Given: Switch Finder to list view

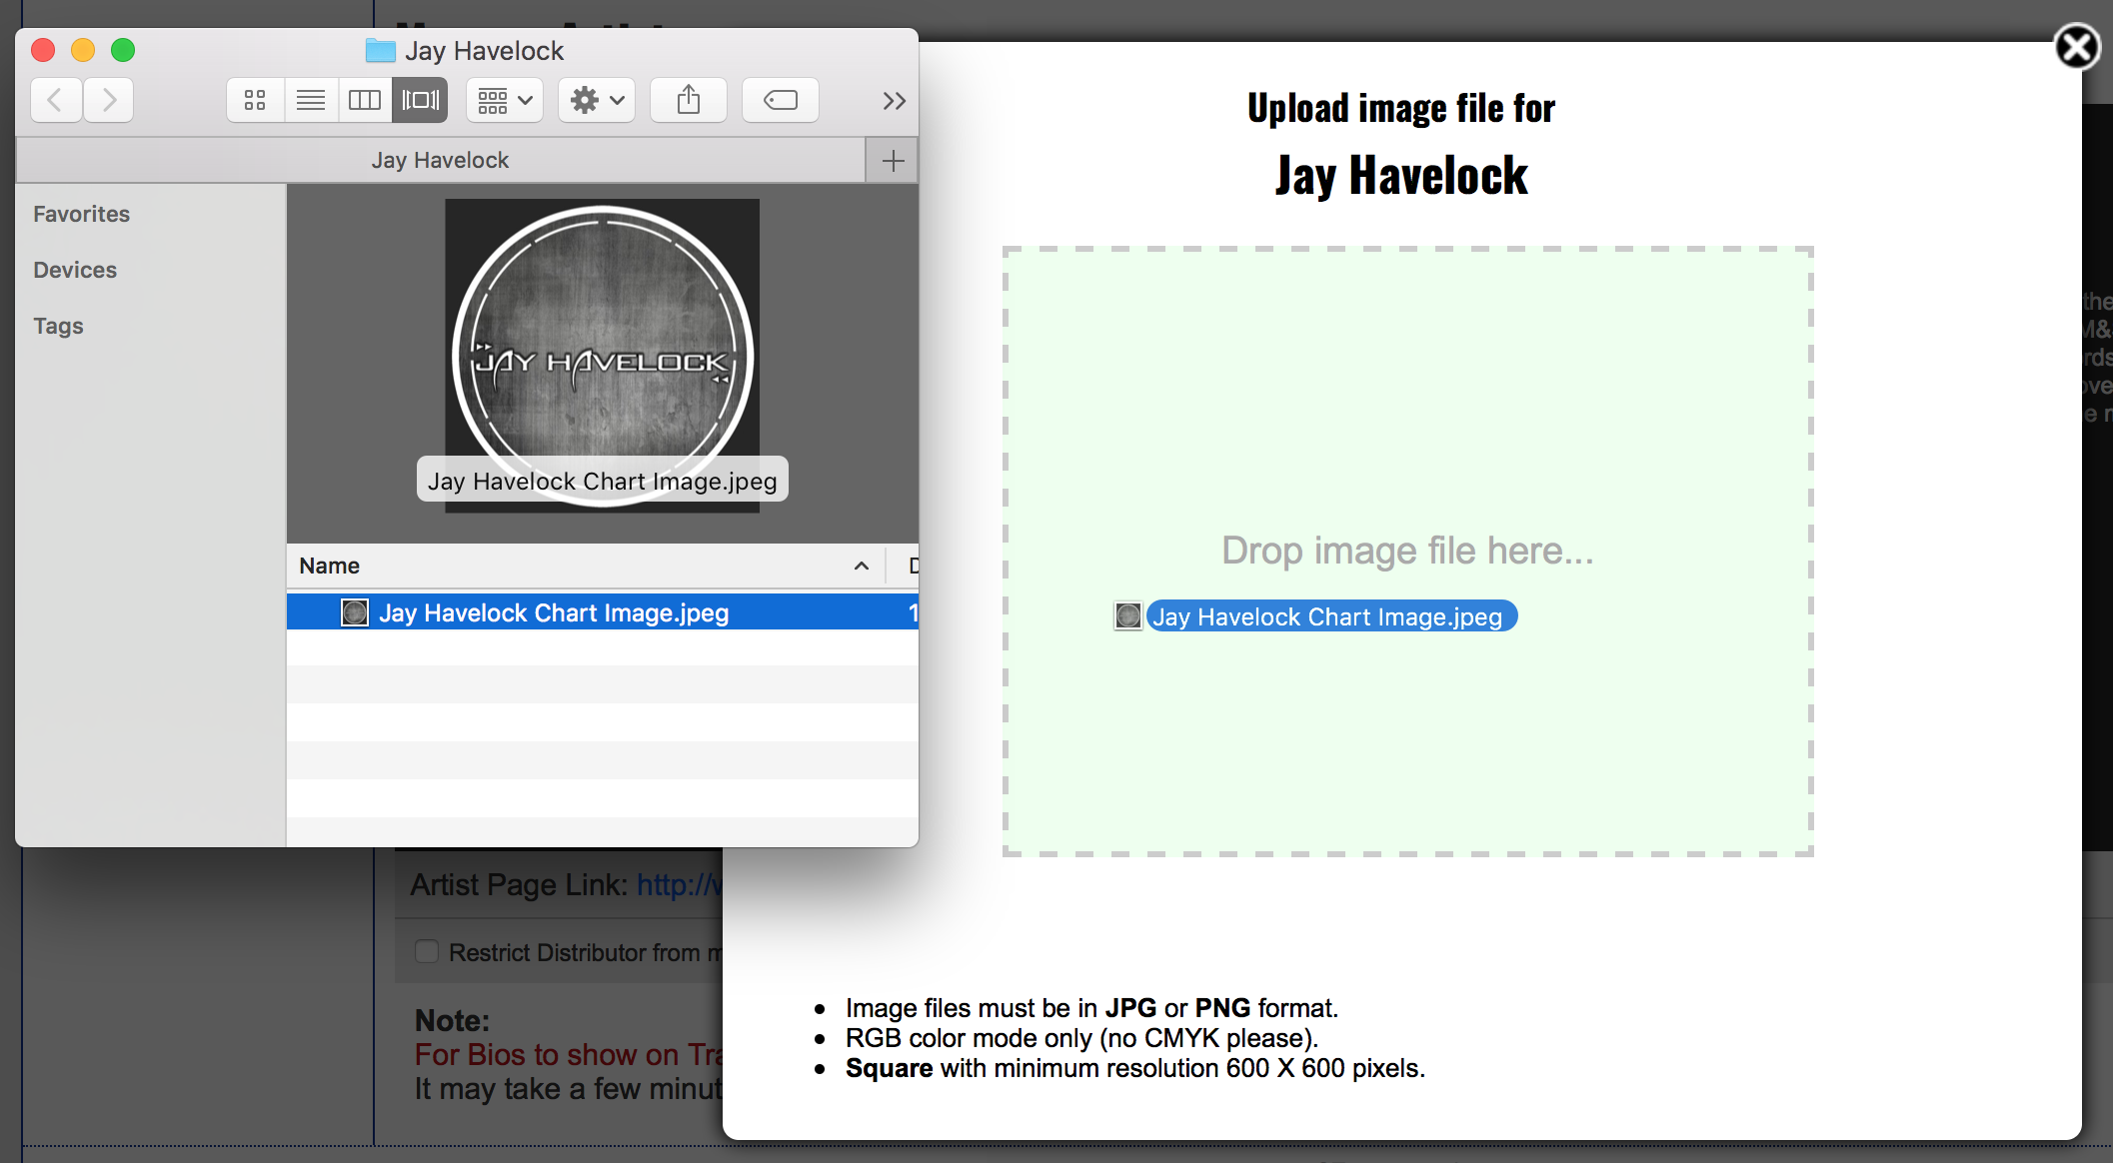Looking at the screenshot, I should pos(311,100).
